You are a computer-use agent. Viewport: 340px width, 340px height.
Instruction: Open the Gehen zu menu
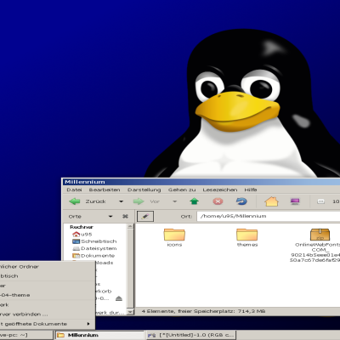click(182, 190)
